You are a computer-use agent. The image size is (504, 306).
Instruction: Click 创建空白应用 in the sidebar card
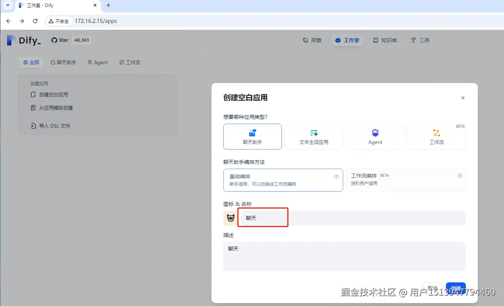click(49, 94)
